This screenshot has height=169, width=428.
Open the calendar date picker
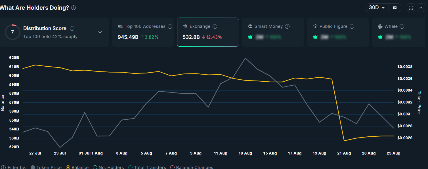(x=395, y=8)
